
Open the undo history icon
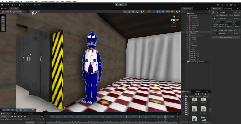point(223,5)
